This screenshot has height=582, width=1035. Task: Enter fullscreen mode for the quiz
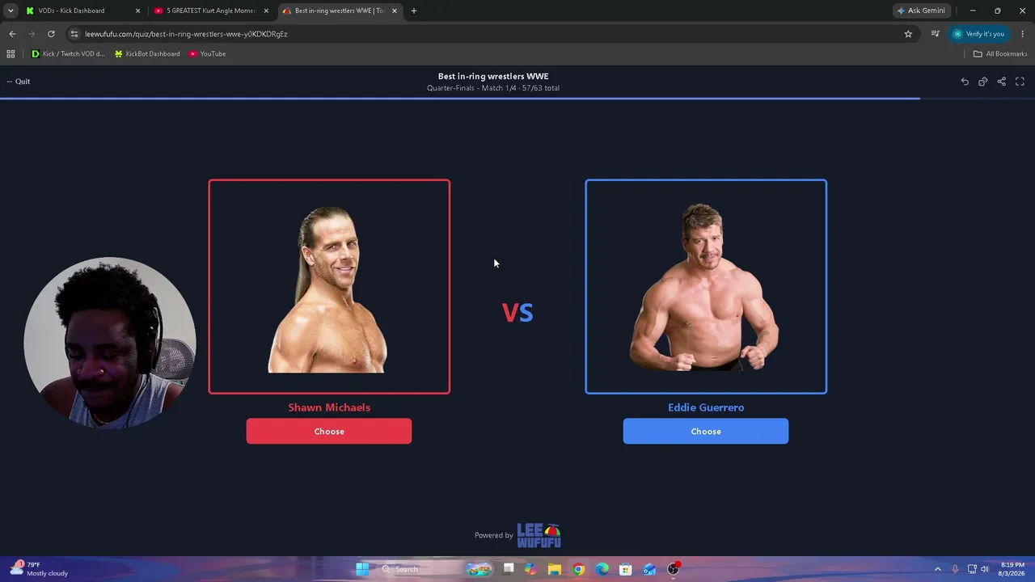(x=1020, y=82)
